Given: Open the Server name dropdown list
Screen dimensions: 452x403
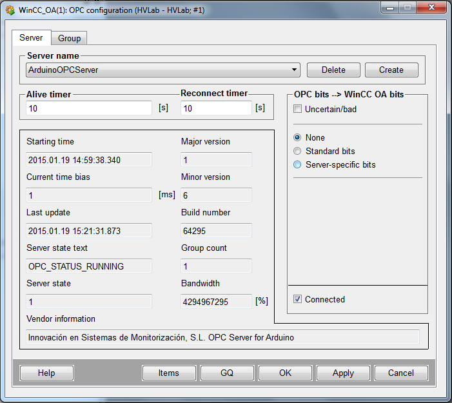Looking at the screenshot, I should tap(163, 70).
